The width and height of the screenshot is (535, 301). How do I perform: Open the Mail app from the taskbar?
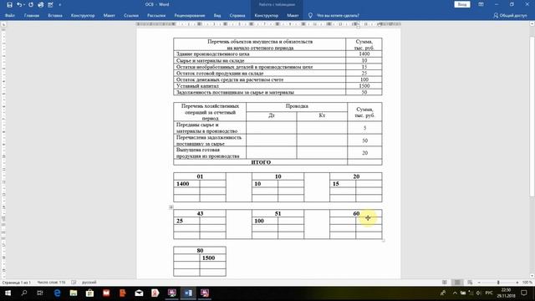(x=139, y=293)
